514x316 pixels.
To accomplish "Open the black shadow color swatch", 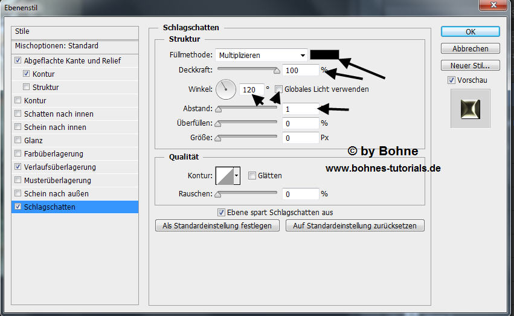I will 324,54.
